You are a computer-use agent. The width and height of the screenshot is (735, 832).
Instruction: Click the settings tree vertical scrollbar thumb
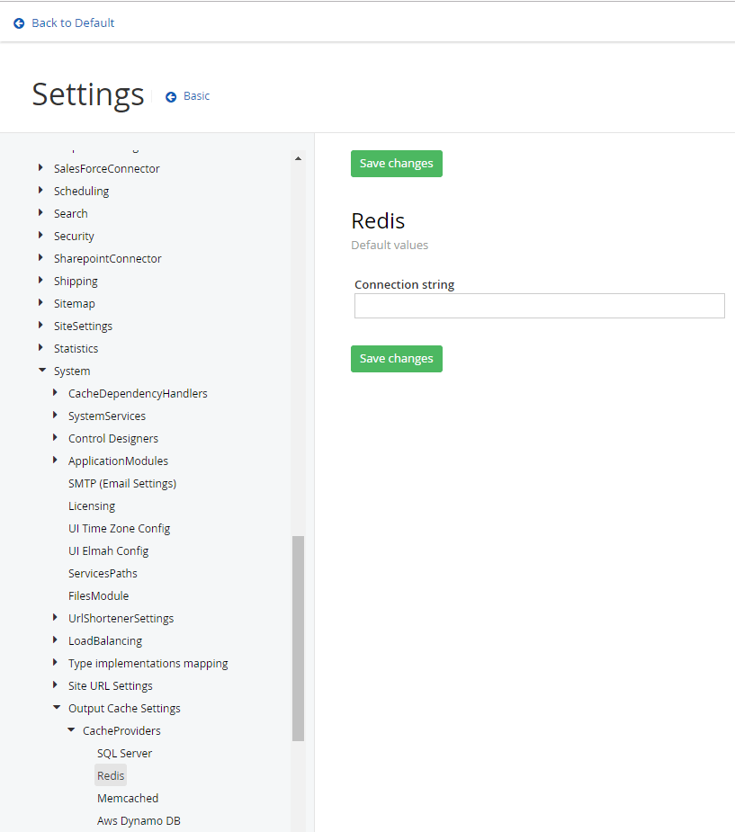pos(298,639)
